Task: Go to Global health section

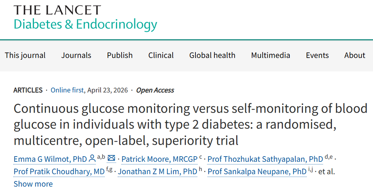Action: pos(212,55)
